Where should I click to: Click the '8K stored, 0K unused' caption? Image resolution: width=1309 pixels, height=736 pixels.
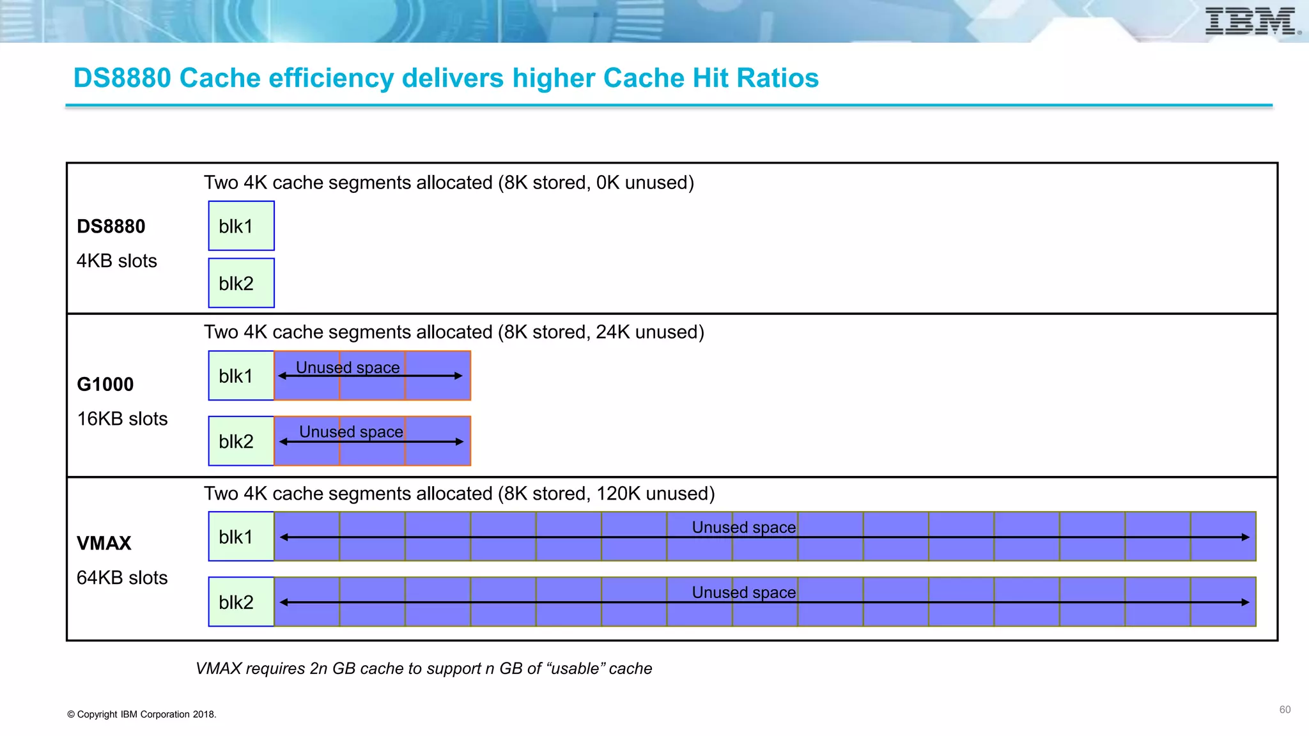449,183
